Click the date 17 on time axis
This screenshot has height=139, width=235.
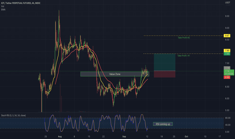[x=220, y=136]
